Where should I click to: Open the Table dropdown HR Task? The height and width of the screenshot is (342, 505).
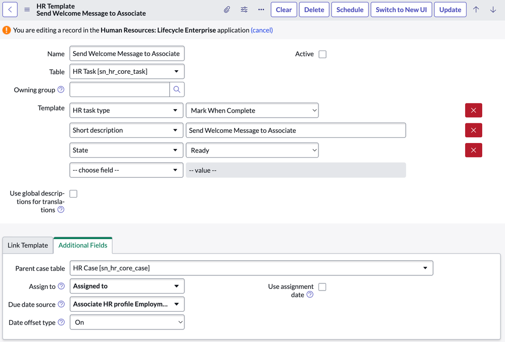coord(127,71)
